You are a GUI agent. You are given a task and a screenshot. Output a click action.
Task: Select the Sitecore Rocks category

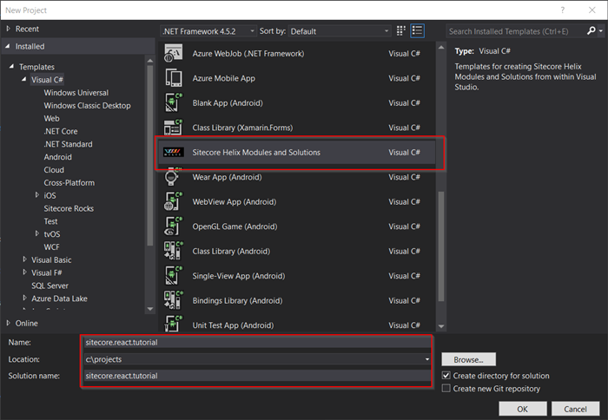(x=69, y=208)
